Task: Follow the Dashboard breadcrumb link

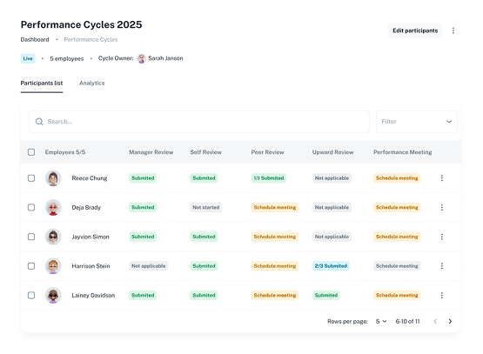Action: click(x=35, y=39)
